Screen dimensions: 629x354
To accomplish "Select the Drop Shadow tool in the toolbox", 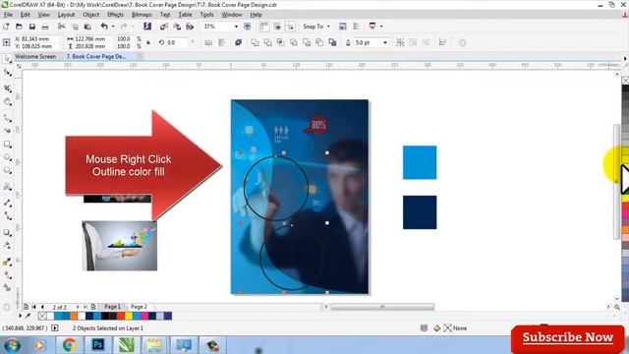I will pos(7,232).
